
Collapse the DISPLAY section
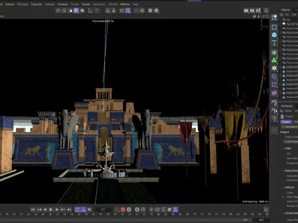pyautogui.click(x=283, y=188)
